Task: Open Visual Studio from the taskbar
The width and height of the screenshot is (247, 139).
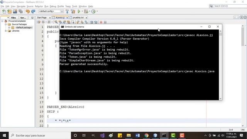Action: click(102, 136)
